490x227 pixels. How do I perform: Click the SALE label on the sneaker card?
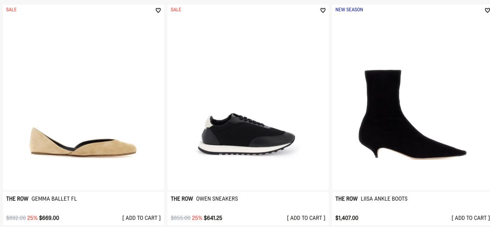[x=176, y=10]
